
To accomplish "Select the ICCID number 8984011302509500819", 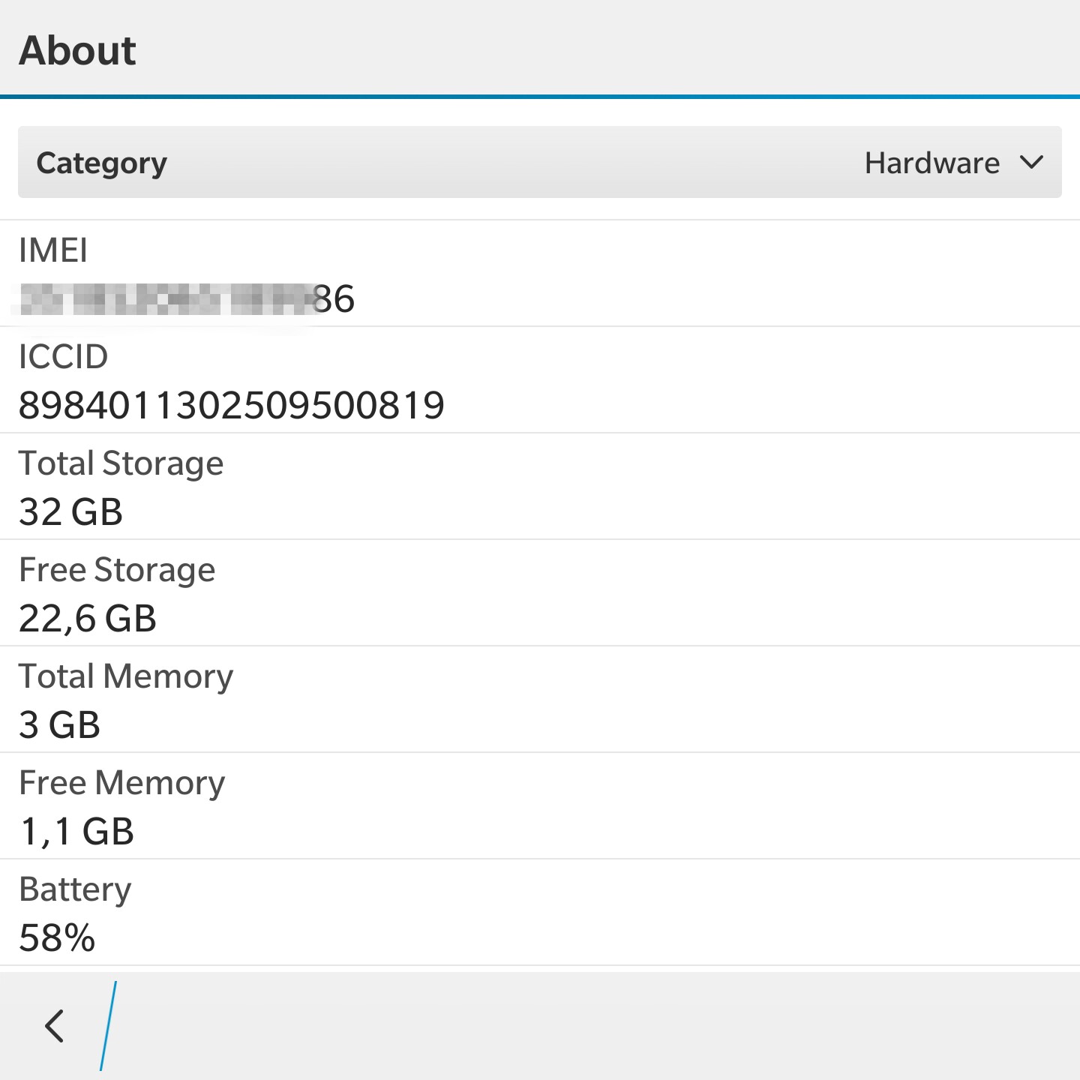I will [x=231, y=406].
